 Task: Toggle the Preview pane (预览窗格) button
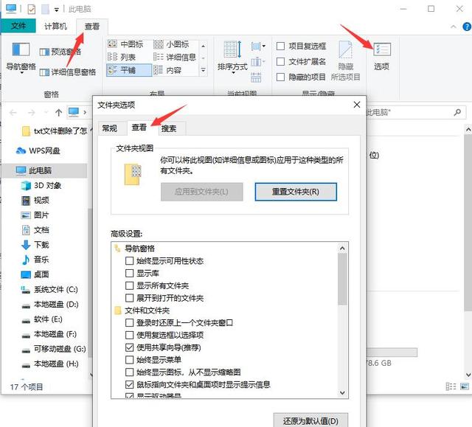(x=60, y=52)
